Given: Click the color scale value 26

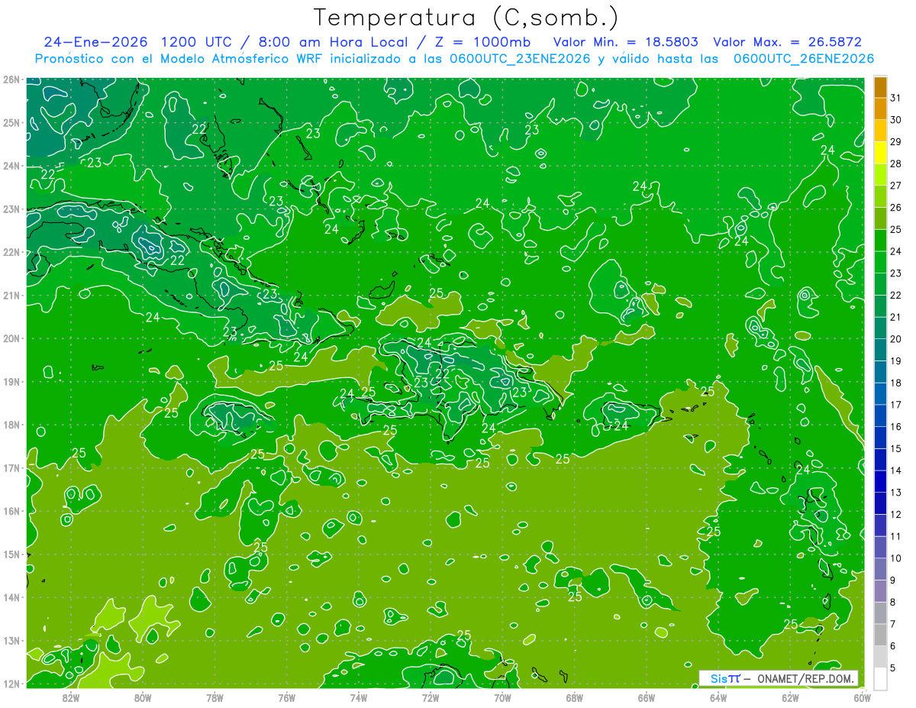Looking at the screenshot, I should coord(896,208).
